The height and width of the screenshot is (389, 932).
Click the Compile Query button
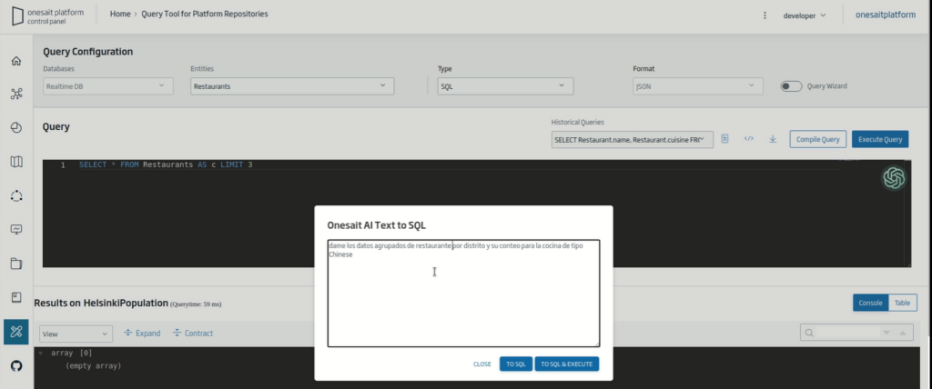point(818,140)
